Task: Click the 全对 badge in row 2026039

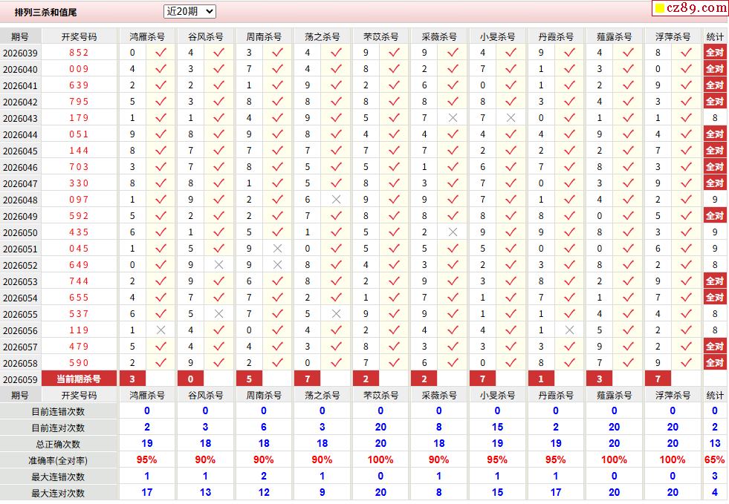Action: [715, 53]
